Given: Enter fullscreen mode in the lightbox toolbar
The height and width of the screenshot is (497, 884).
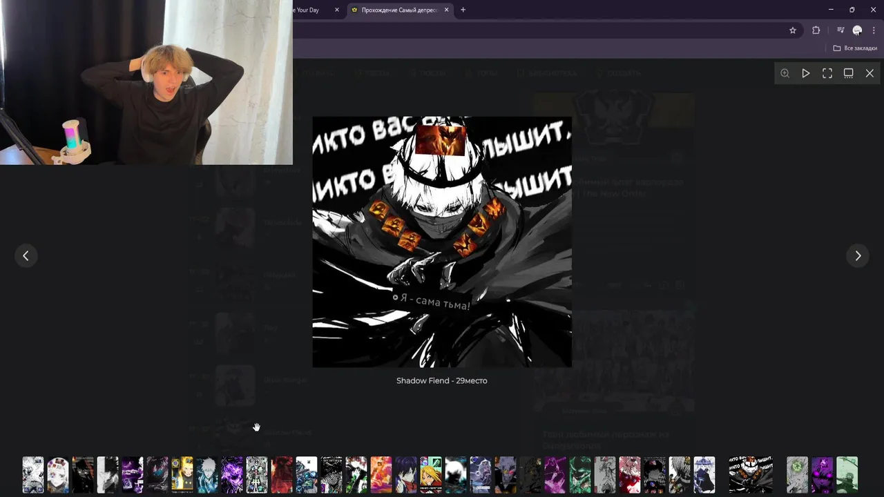Looking at the screenshot, I should [x=827, y=73].
